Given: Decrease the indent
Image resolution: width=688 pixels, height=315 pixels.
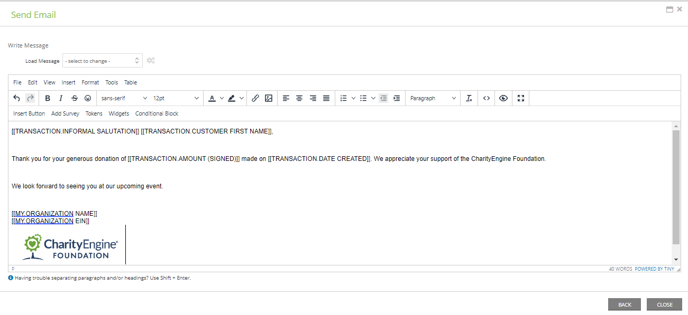Looking at the screenshot, I should pyautogui.click(x=383, y=98).
